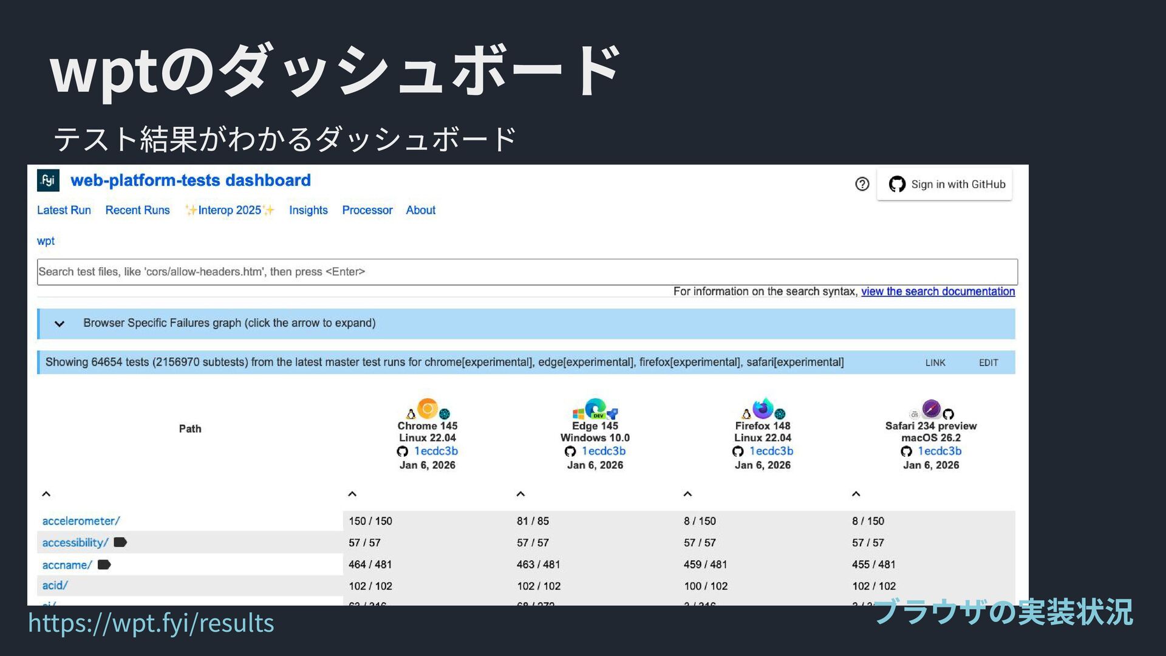Click the label tag icon beside accessibility/

(x=120, y=542)
